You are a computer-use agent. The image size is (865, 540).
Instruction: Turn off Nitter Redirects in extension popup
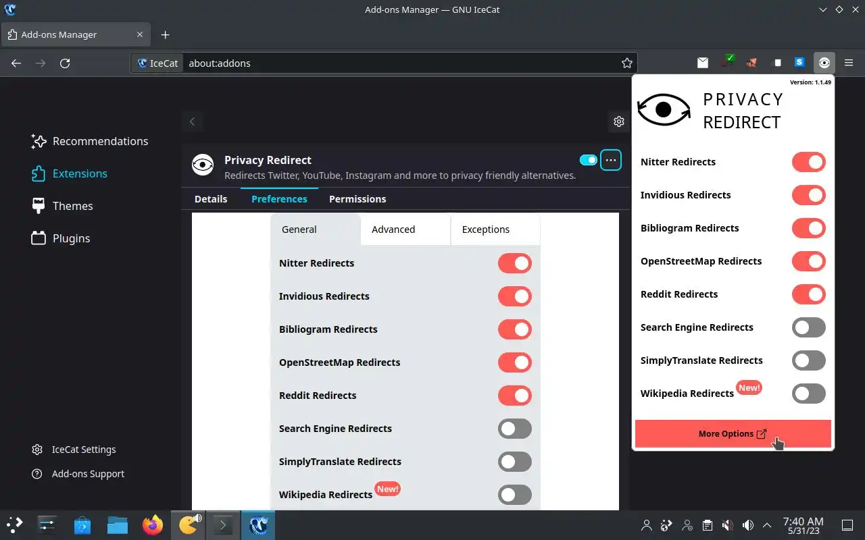[x=809, y=162]
